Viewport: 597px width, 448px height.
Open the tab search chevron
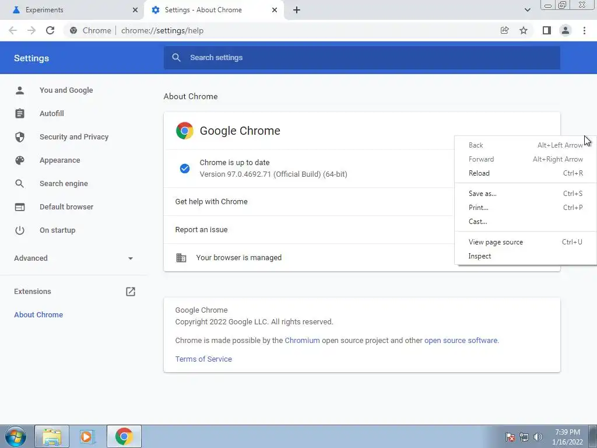point(527,10)
